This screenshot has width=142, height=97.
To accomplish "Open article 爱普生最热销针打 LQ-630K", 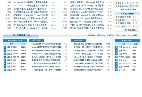I will click(31, 18).
